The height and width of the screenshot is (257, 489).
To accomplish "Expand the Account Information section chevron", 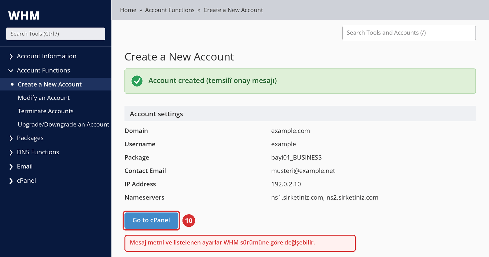I will (11, 57).
